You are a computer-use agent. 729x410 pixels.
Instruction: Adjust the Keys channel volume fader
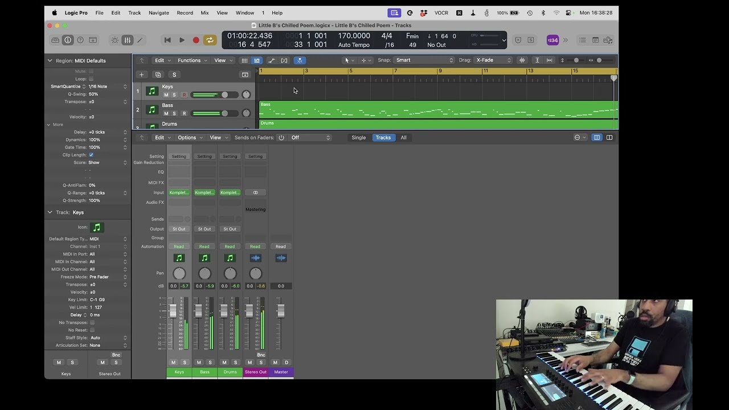(x=173, y=311)
